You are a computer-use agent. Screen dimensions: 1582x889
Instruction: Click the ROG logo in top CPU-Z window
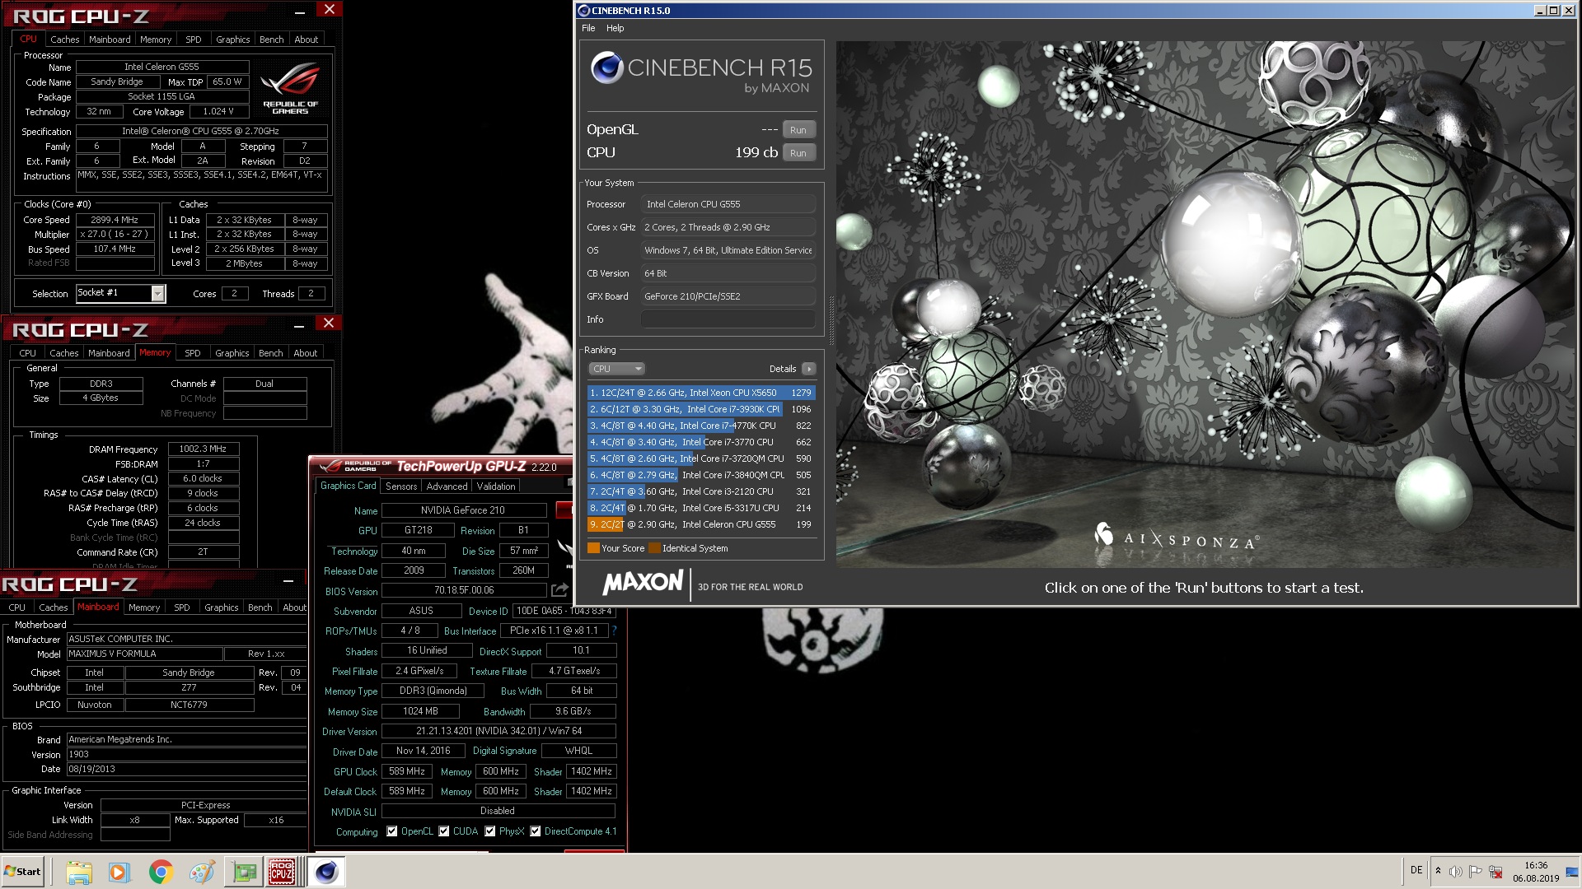click(x=290, y=88)
